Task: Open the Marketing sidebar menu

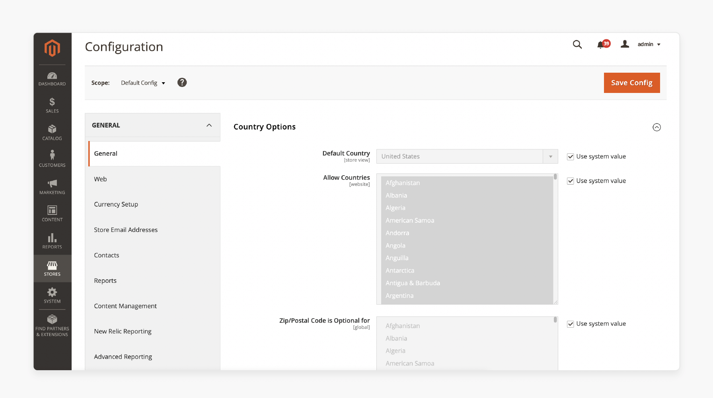Action: pyautogui.click(x=52, y=187)
